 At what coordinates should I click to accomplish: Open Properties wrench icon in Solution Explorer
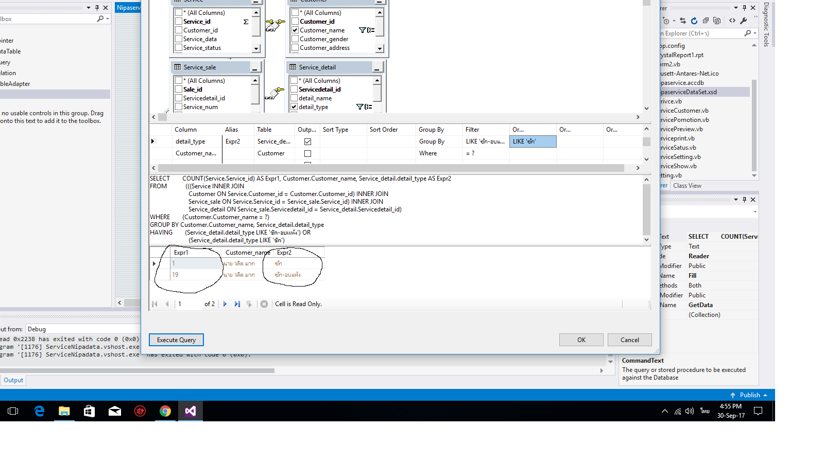(x=744, y=21)
